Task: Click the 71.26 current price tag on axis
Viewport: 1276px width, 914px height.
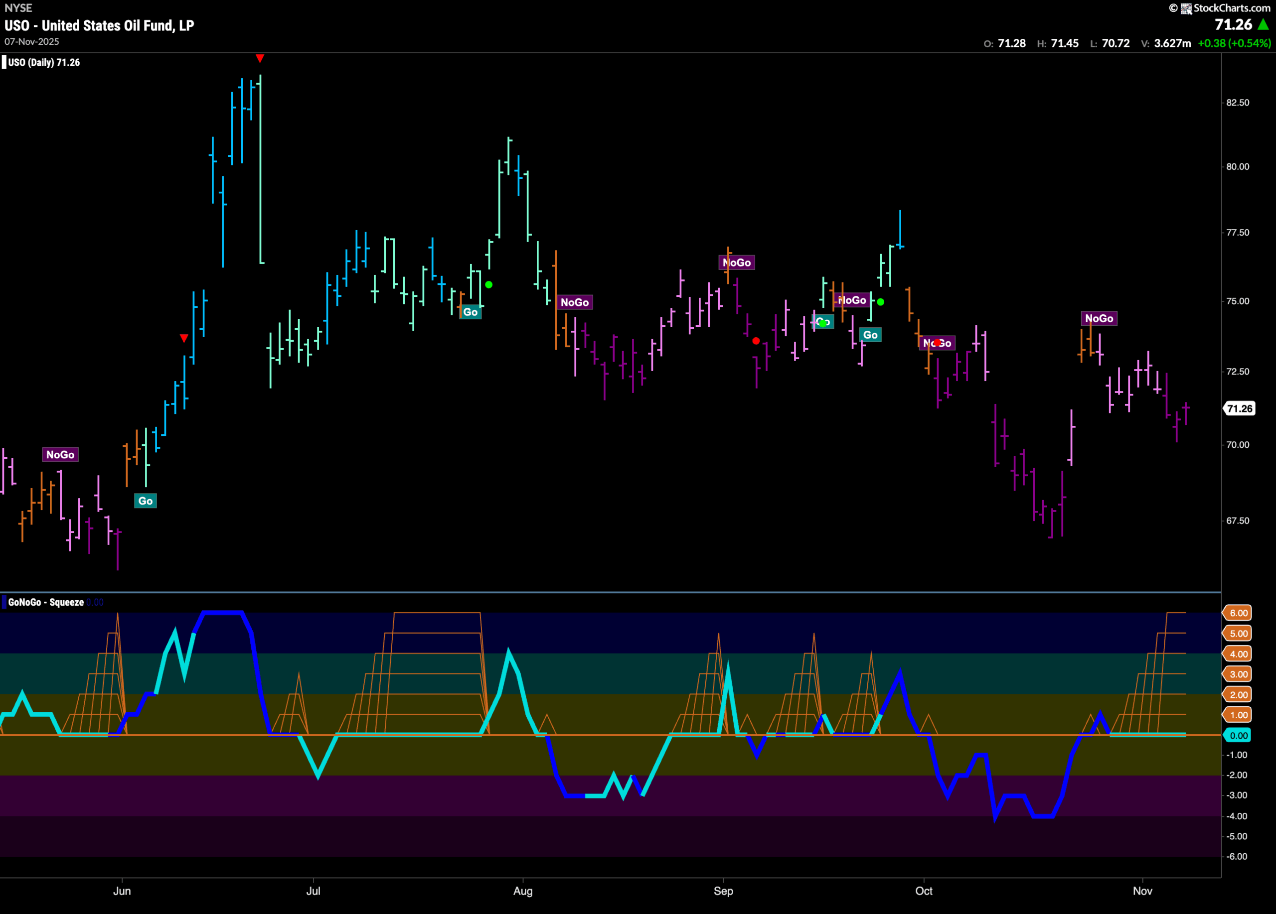Action: click(x=1240, y=408)
